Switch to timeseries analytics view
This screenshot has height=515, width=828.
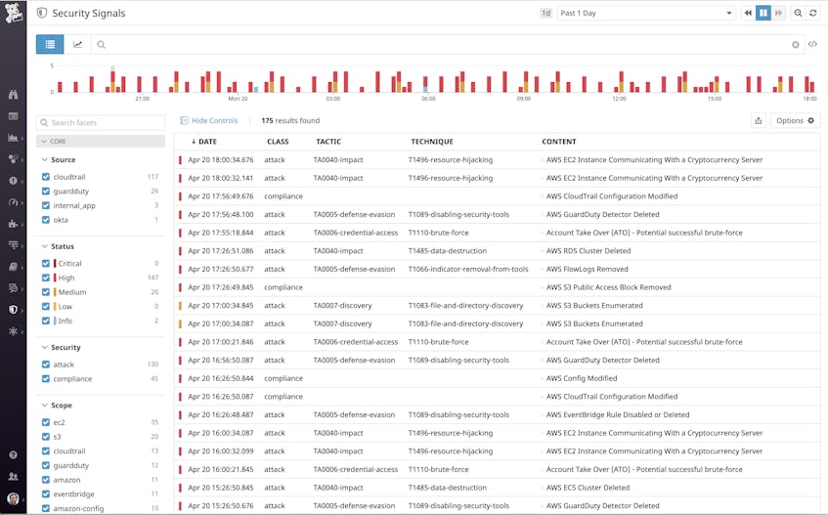point(77,44)
